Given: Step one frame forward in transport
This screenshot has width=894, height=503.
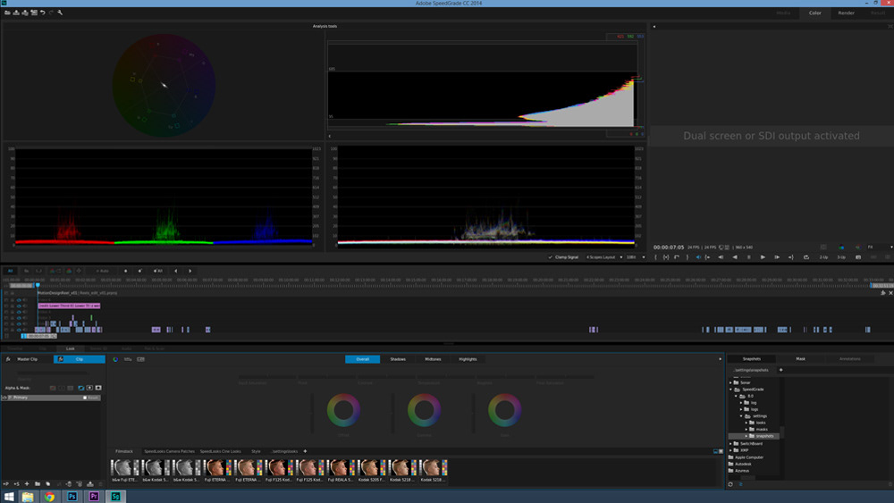Looking at the screenshot, I should point(777,257).
